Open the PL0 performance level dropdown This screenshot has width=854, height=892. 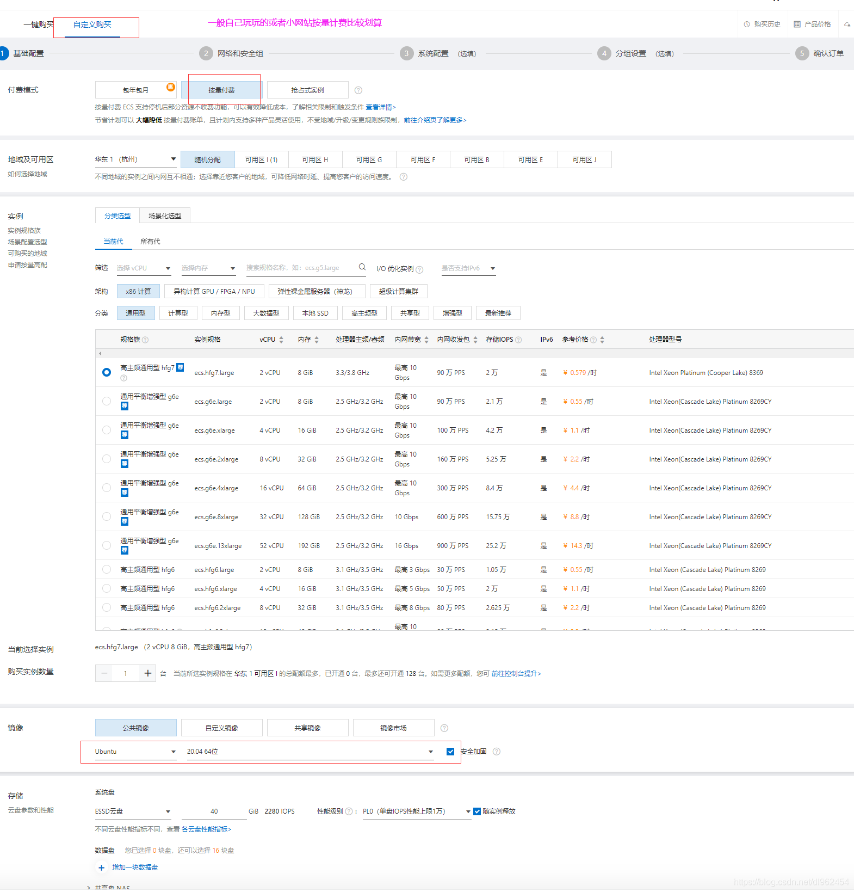(x=417, y=811)
